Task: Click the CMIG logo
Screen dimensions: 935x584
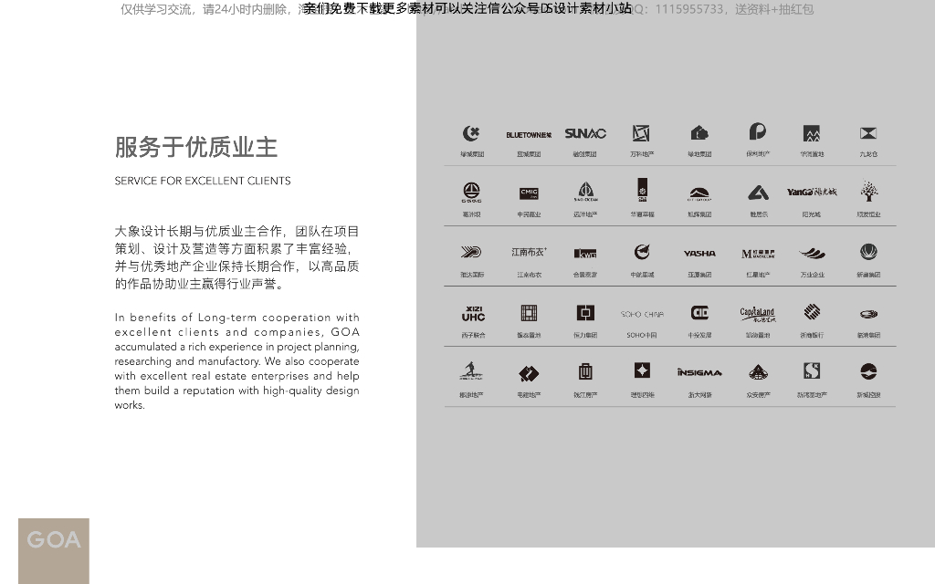Action: pos(529,193)
